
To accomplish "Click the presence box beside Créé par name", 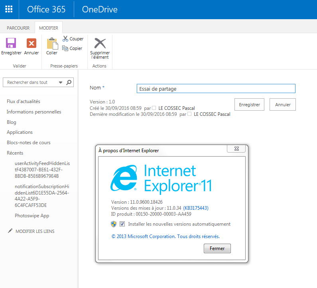I will pos(154,108).
